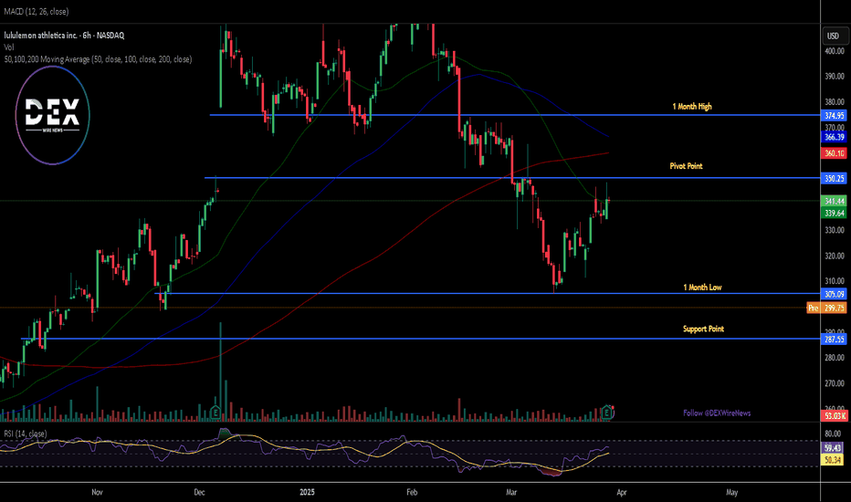Select the MACD (12, 26, close) legend
Image resolution: width=851 pixels, height=502 pixels.
[37, 11]
